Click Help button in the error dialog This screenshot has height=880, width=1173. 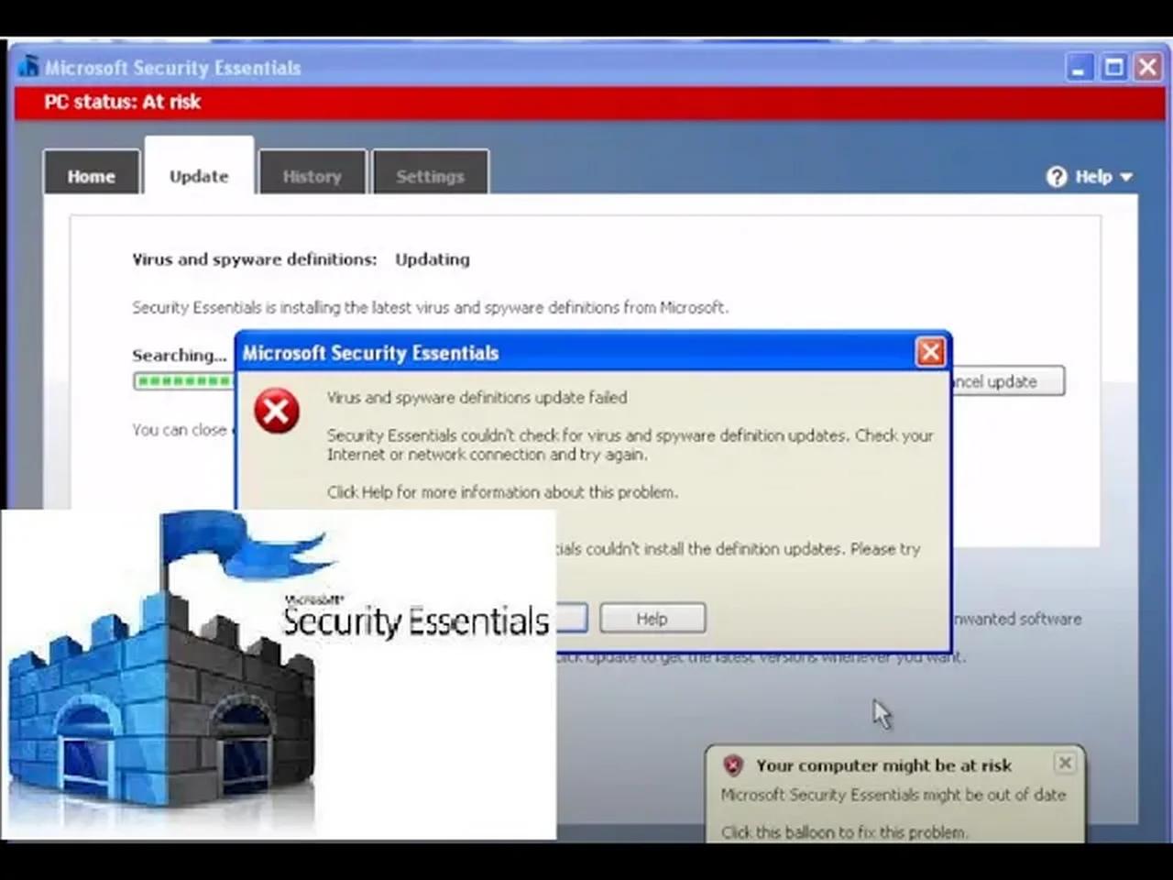point(652,618)
